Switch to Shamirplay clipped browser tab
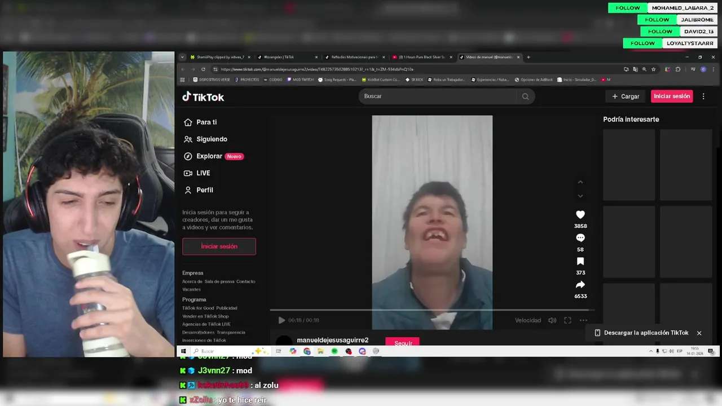This screenshot has height=406, width=722. 220,57
